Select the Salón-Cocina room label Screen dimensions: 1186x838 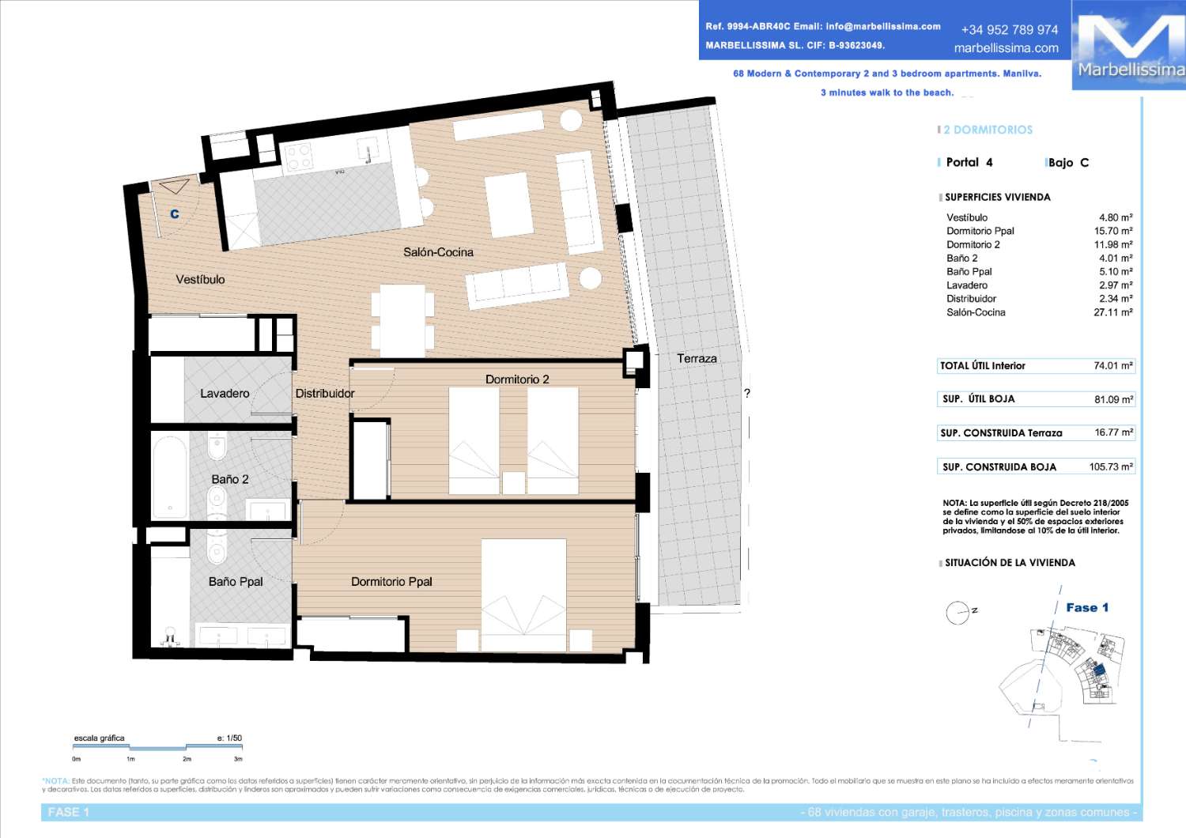point(438,252)
